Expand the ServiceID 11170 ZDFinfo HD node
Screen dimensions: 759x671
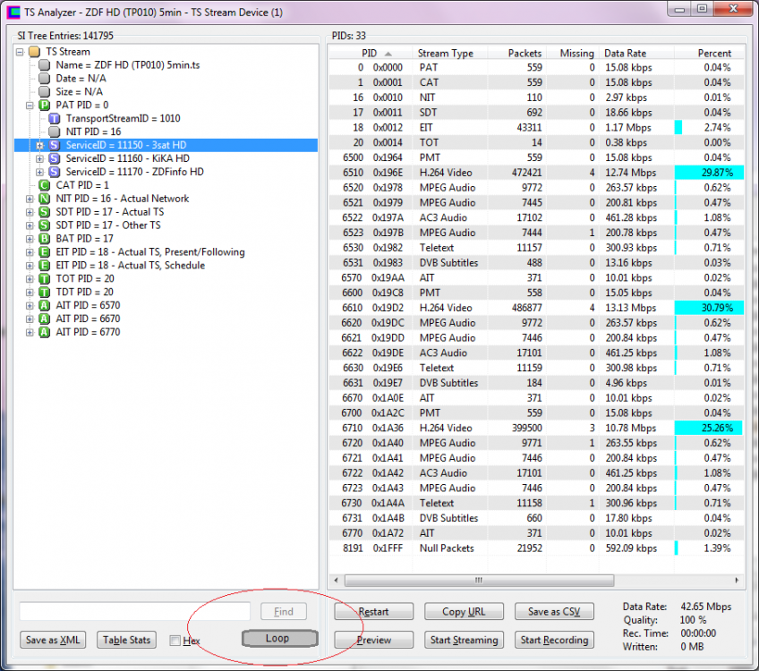tap(39, 172)
